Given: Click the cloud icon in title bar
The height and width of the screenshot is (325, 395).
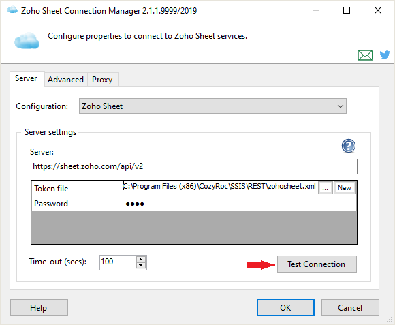Looking at the screenshot, I should [12, 10].
